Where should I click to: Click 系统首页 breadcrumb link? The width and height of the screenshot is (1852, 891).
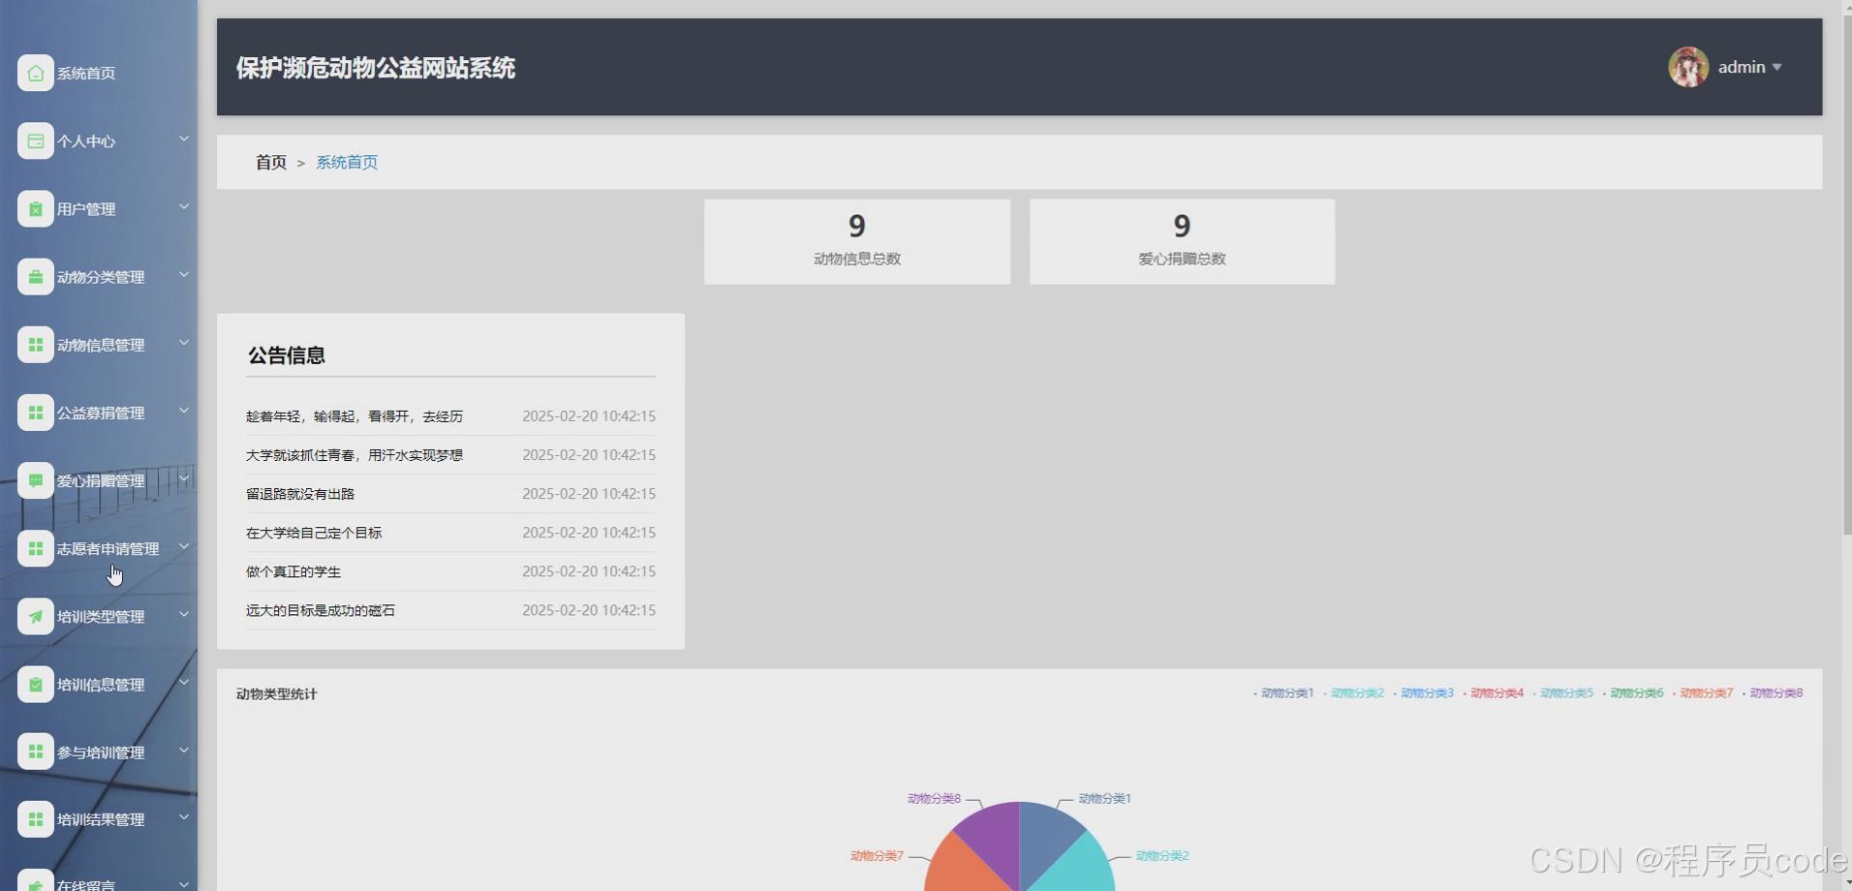click(347, 163)
